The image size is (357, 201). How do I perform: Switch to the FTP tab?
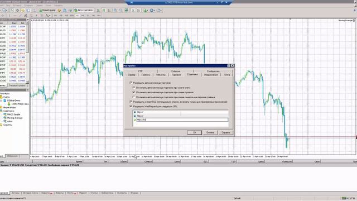(140, 71)
